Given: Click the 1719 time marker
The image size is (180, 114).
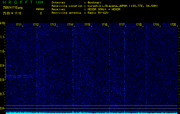Looking at the screenshot, I should coord(156,25).
